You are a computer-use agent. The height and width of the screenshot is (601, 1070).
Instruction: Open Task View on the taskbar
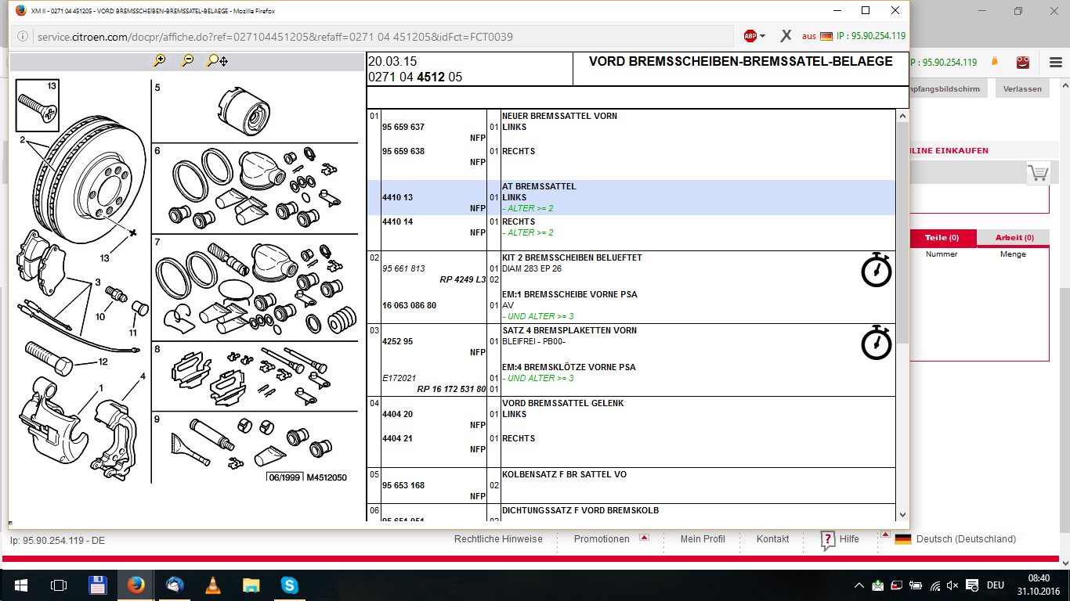click(58, 585)
